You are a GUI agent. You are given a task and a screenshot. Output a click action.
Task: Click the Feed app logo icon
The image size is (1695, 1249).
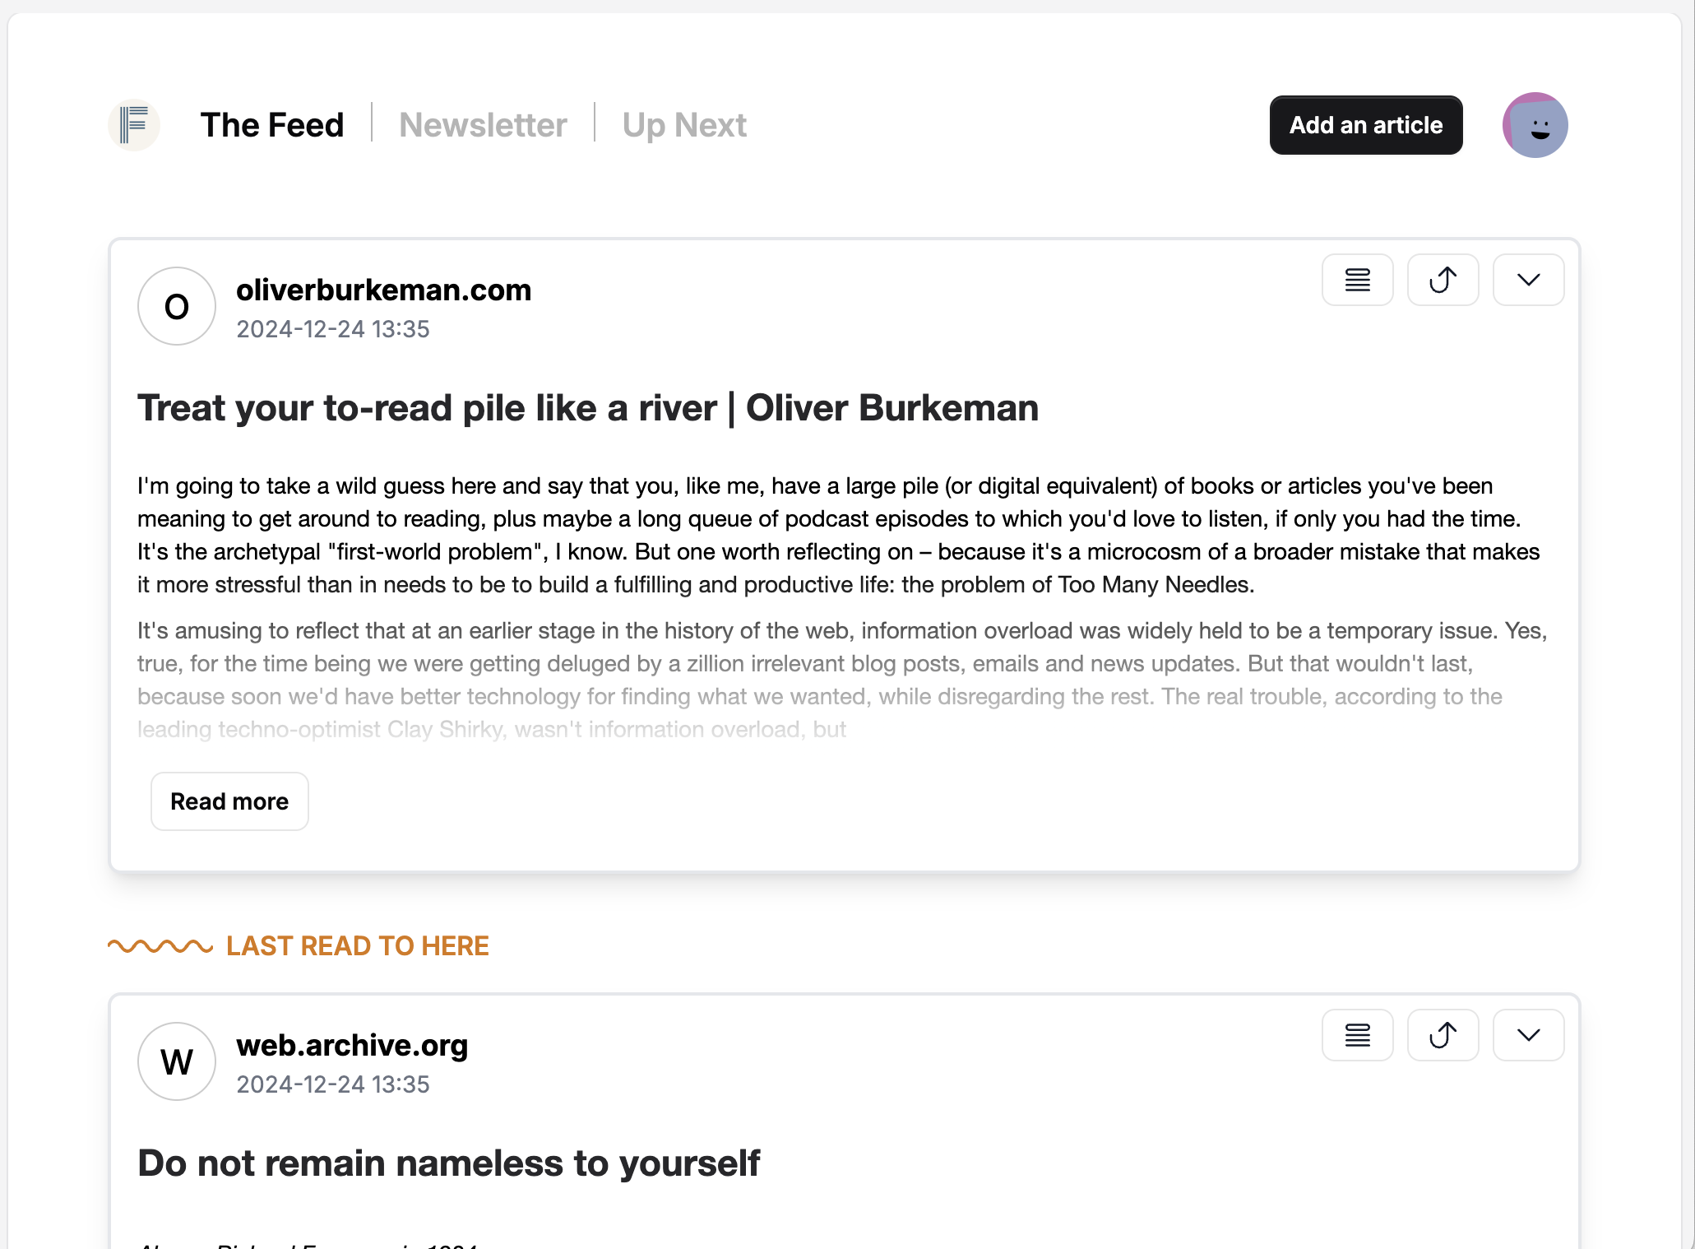click(133, 125)
